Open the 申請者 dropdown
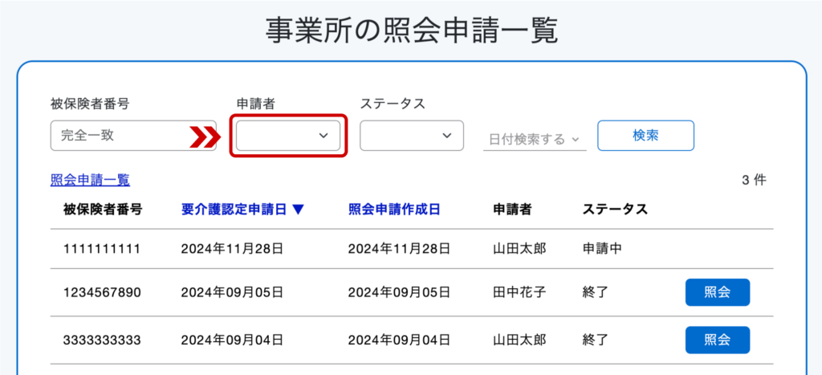The image size is (822, 375). [x=288, y=136]
